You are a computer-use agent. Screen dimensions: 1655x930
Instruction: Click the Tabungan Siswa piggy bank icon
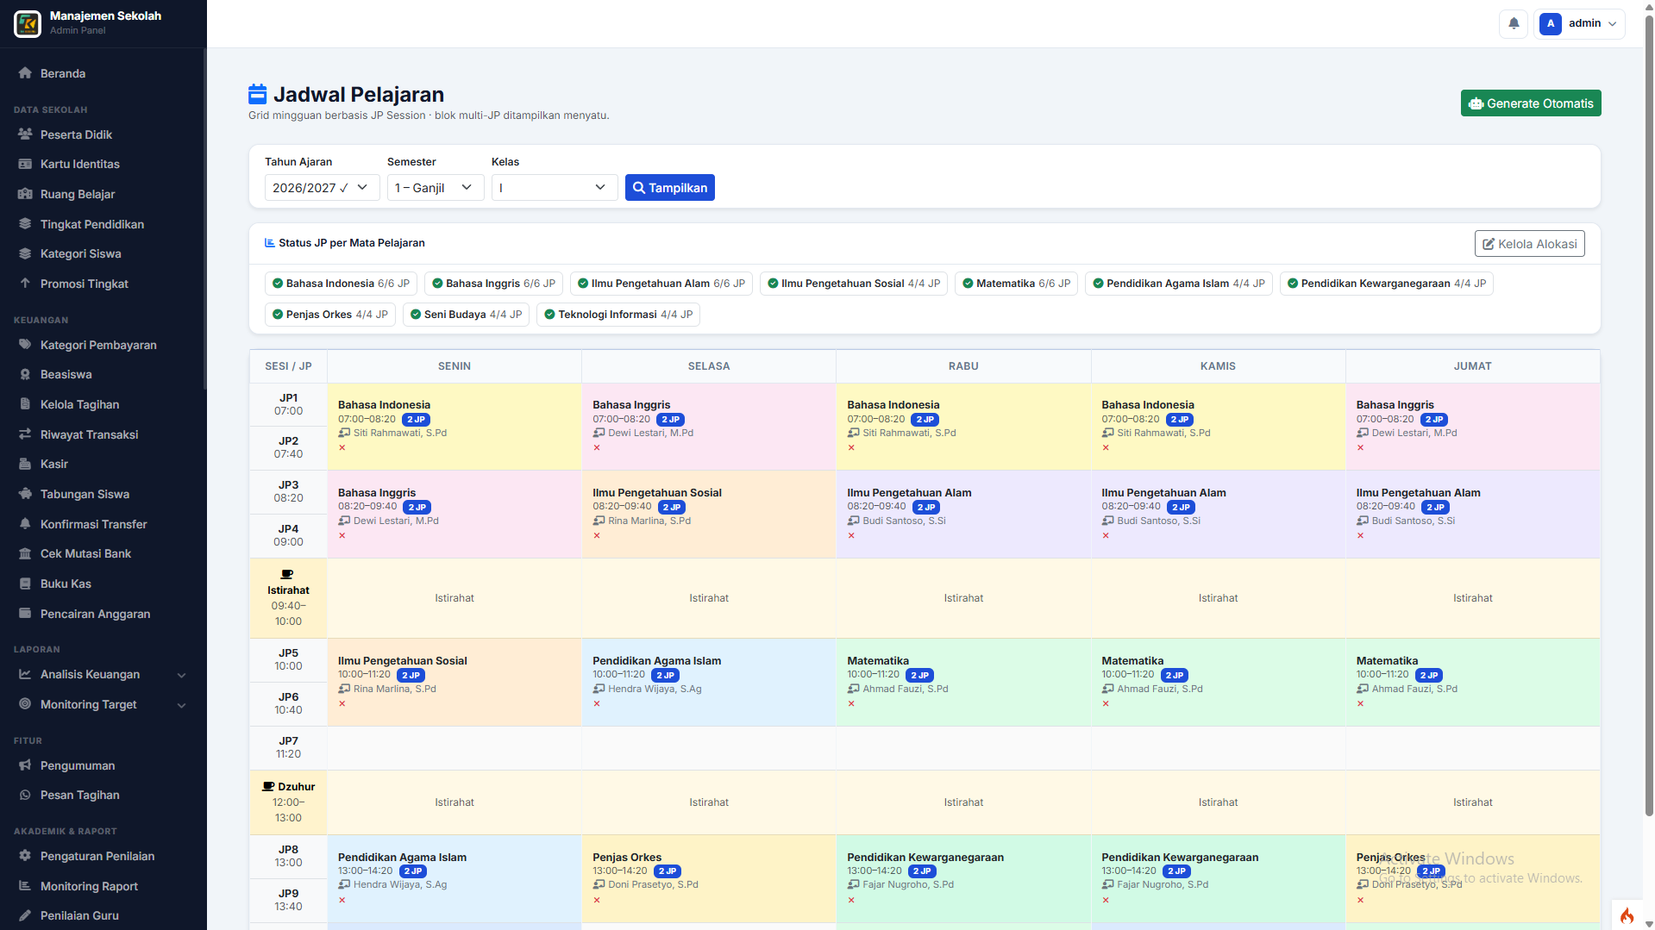coord(25,494)
